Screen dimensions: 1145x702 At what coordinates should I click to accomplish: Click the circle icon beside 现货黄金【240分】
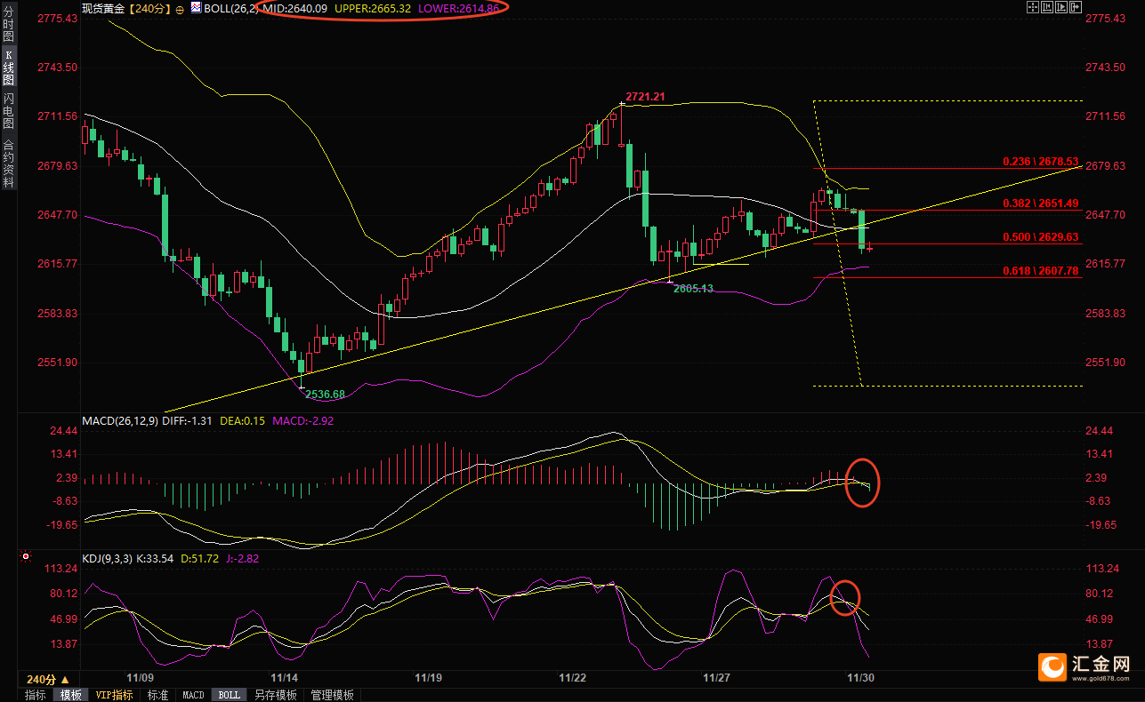[181, 8]
